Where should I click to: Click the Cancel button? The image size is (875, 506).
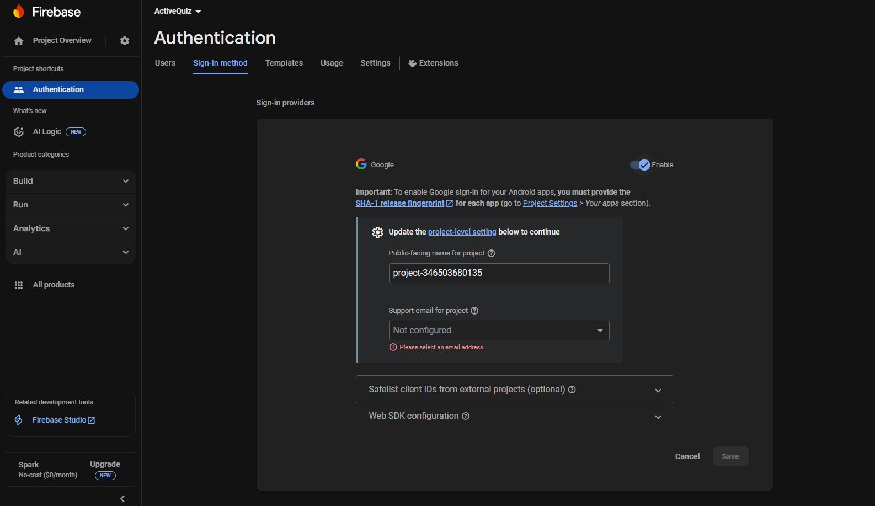[x=687, y=456]
